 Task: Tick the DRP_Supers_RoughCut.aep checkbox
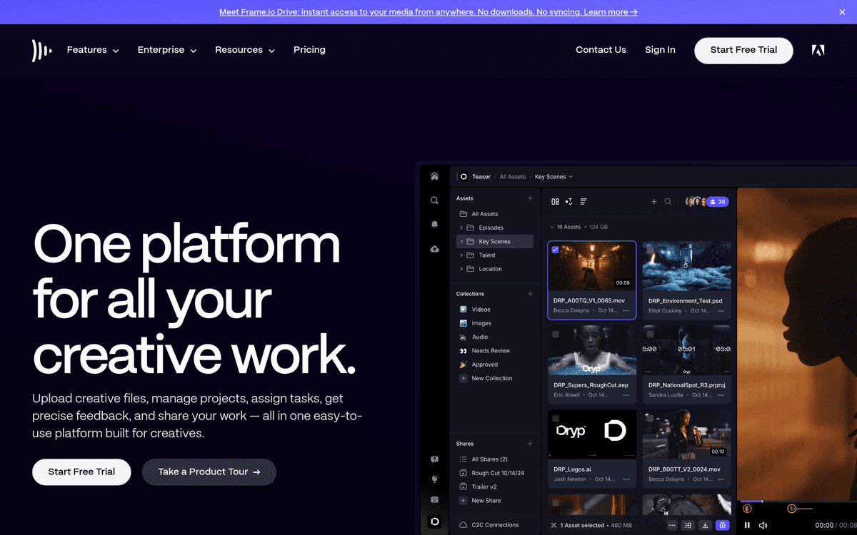(x=555, y=334)
